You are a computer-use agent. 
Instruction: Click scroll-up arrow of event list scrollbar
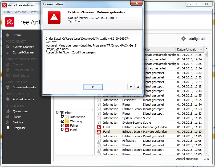pyautogui.click(x=206, y=49)
